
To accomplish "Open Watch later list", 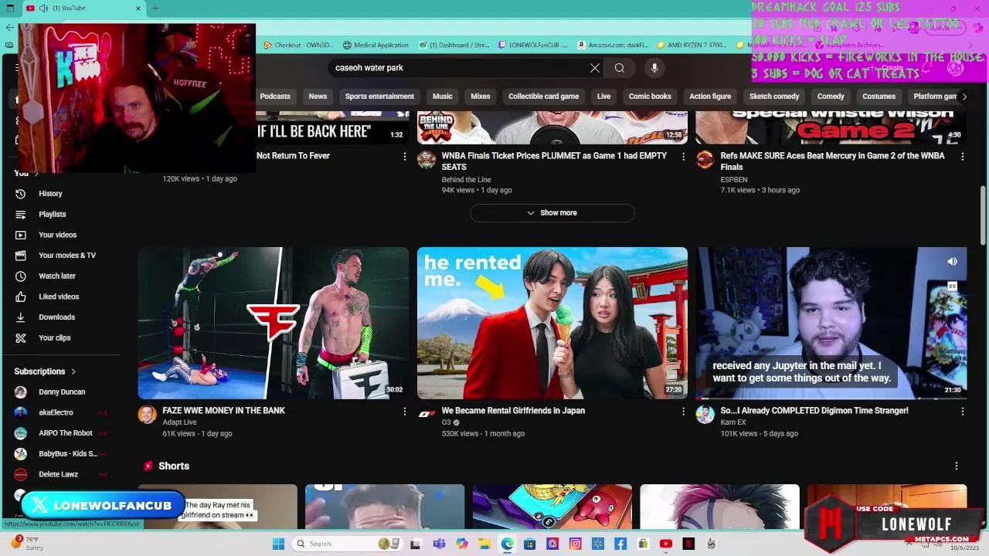I will [x=56, y=276].
